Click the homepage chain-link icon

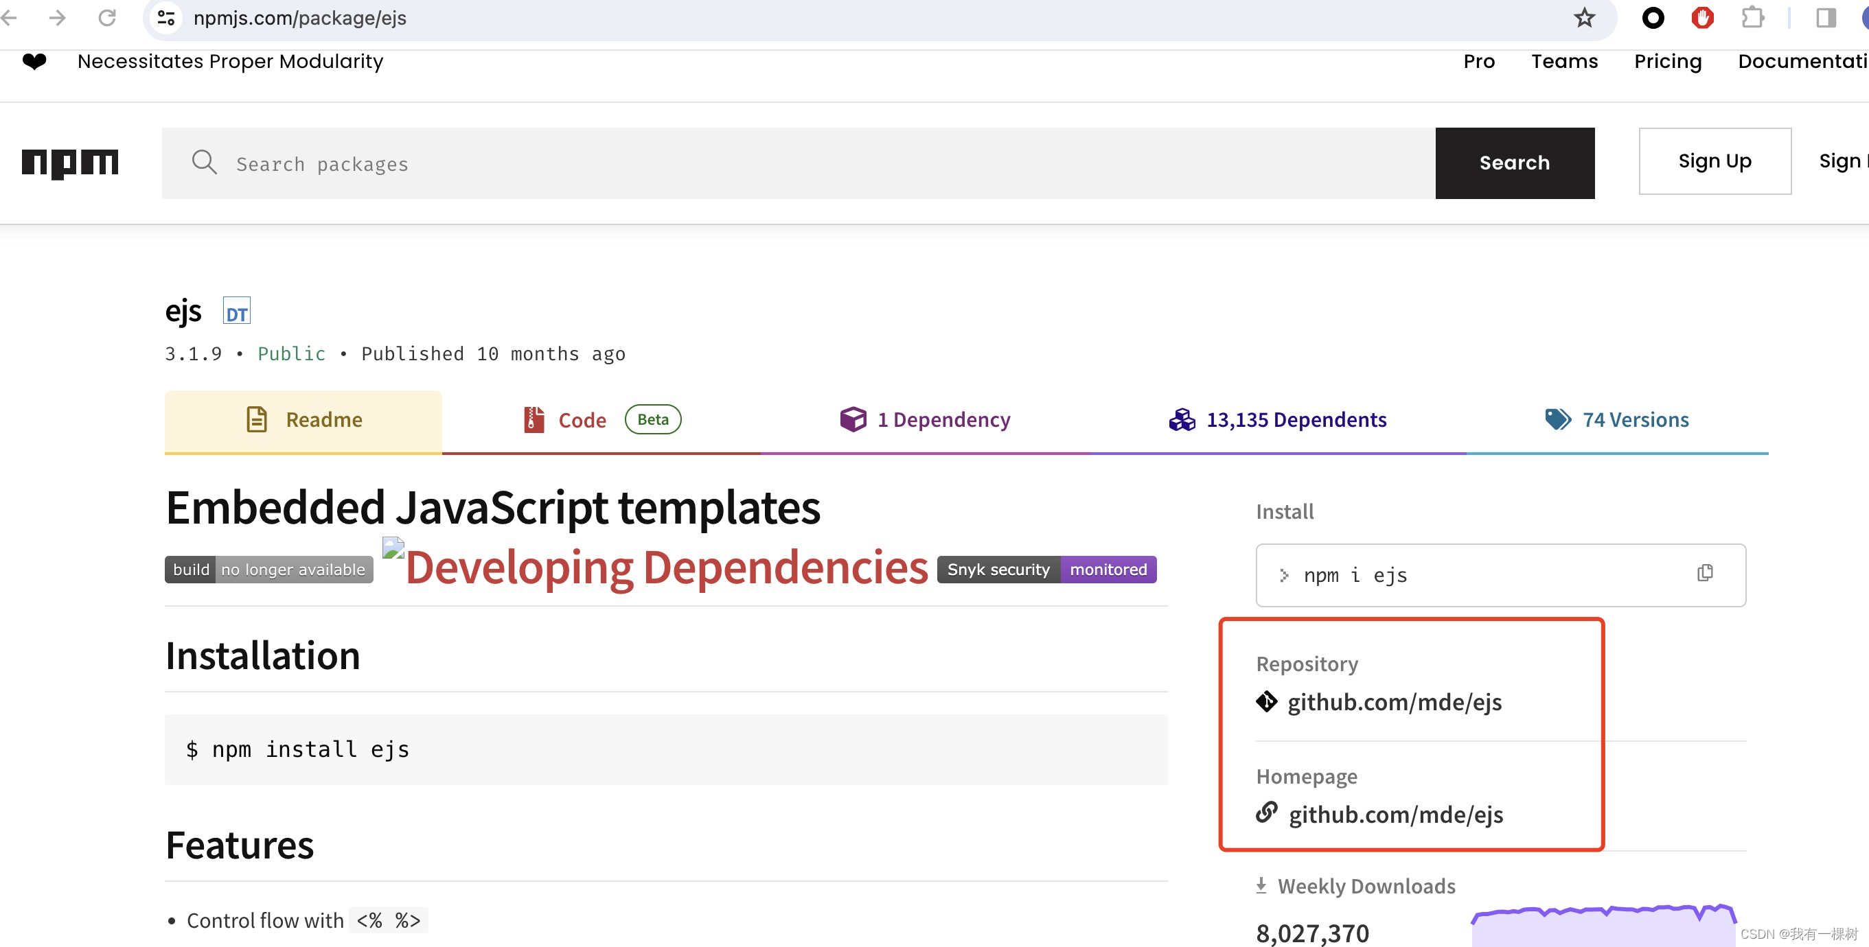[x=1267, y=814]
